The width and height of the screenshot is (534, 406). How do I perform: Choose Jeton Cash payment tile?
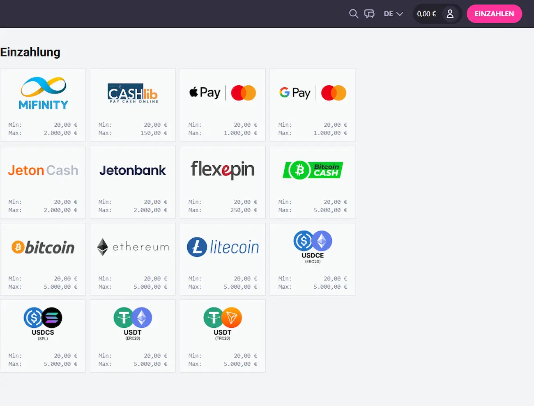tap(43, 182)
